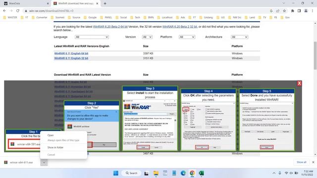Open the Source bookmark folder

click(74, 17)
